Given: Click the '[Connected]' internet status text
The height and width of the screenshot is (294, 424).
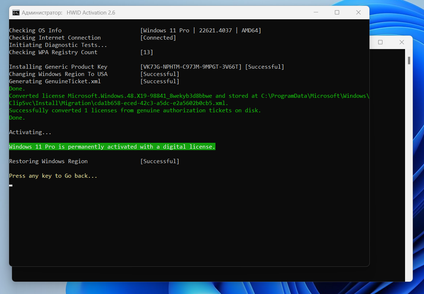Looking at the screenshot, I should click(x=158, y=38).
